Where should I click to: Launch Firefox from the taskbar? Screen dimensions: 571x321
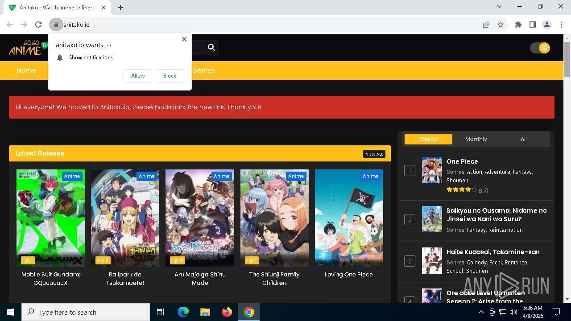[x=227, y=312]
